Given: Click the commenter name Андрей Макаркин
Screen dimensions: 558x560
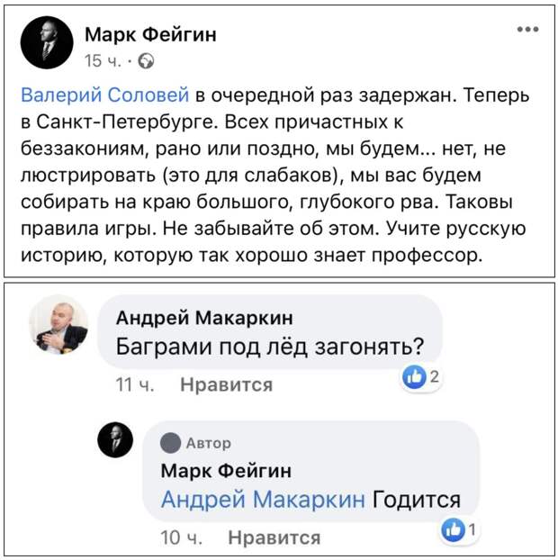Looking at the screenshot, I should [204, 317].
